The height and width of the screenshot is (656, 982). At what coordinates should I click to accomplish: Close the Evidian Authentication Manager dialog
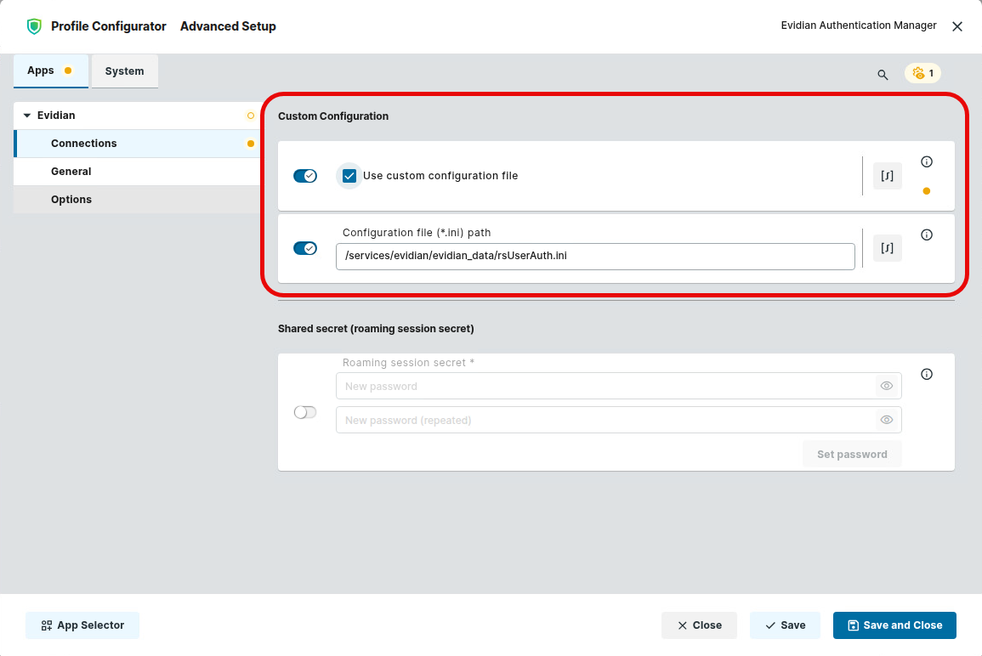[x=957, y=26]
